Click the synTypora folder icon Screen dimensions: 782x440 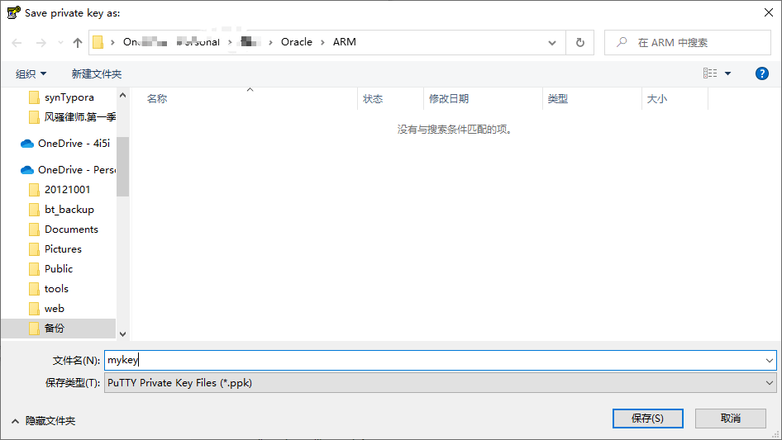point(34,97)
